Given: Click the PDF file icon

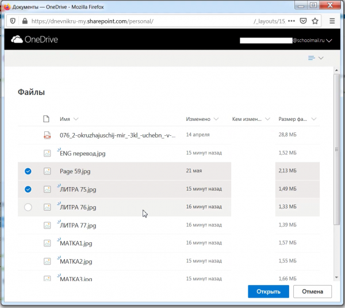Looking at the screenshot, I should 47,135.
